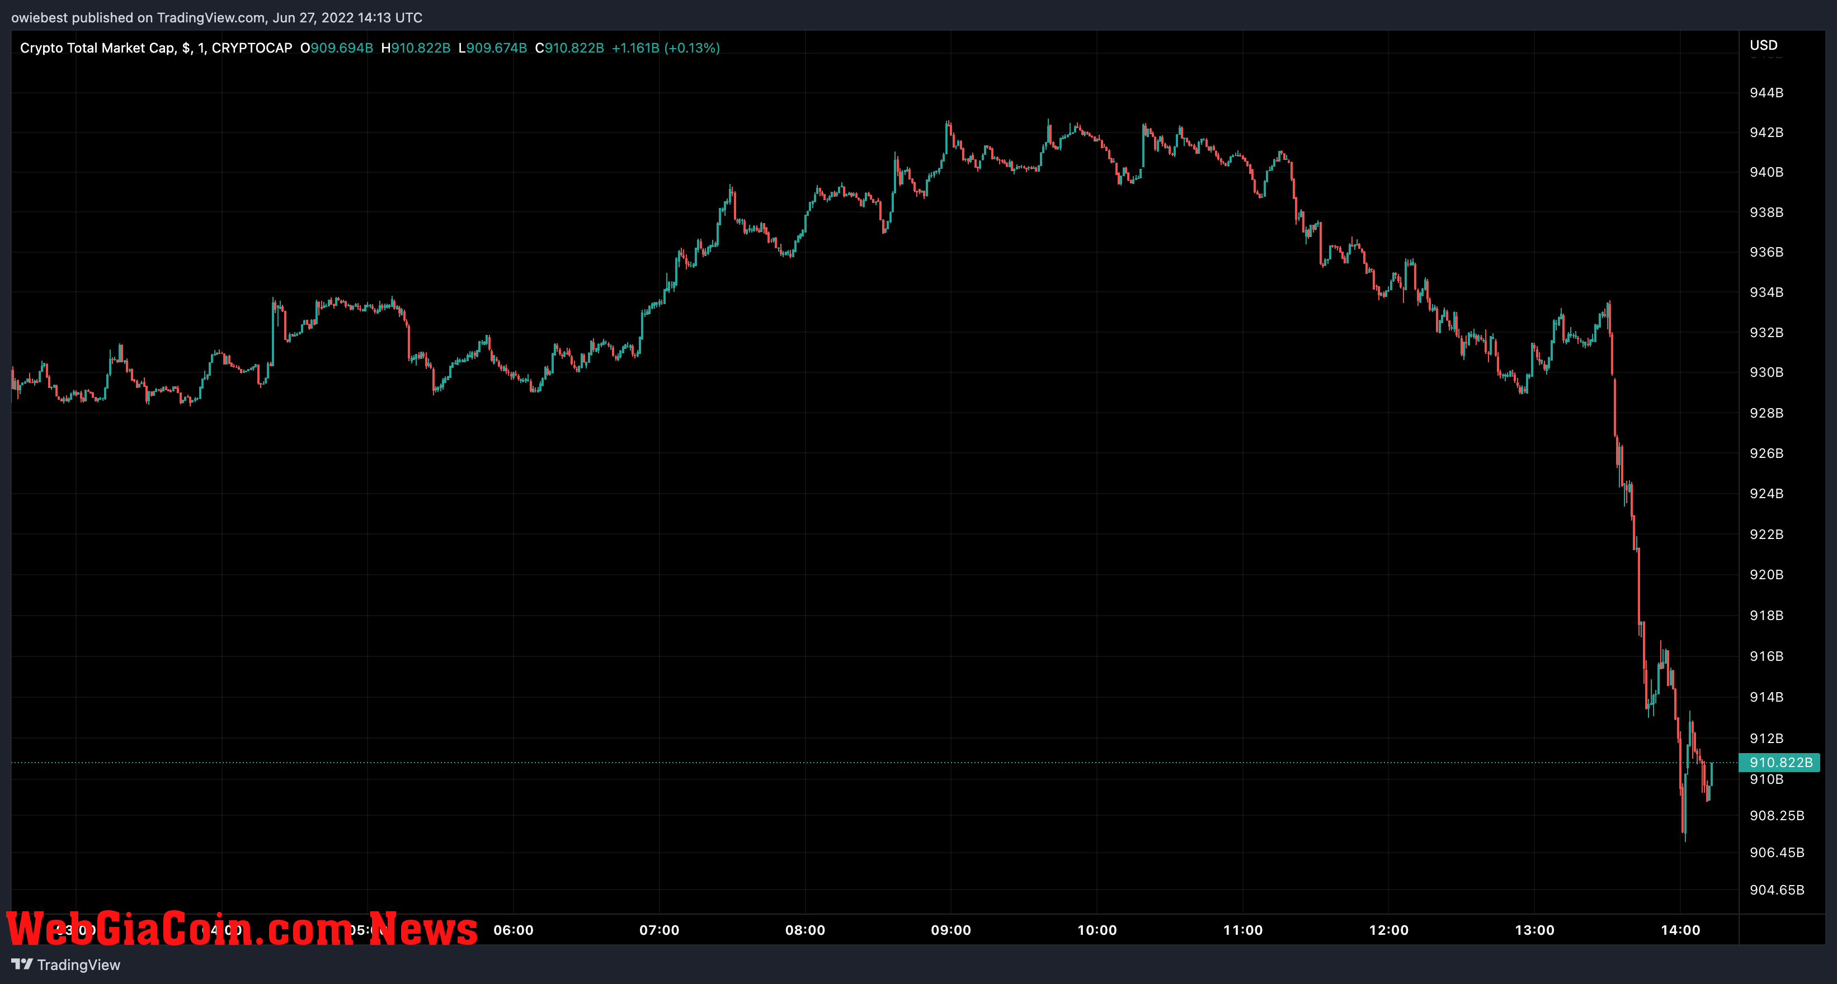The image size is (1837, 984).
Task: Click the 932B price axis label
Action: tap(1767, 332)
